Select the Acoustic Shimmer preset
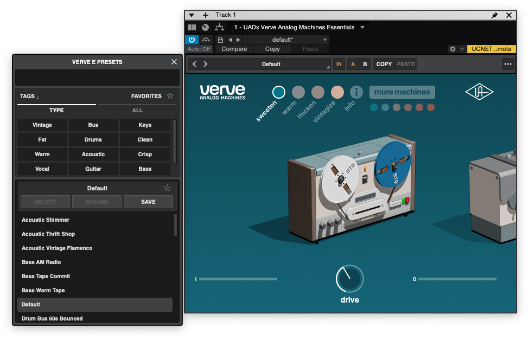Image resolution: width=529 pixels, height=340 pixels. pos(95,220)
